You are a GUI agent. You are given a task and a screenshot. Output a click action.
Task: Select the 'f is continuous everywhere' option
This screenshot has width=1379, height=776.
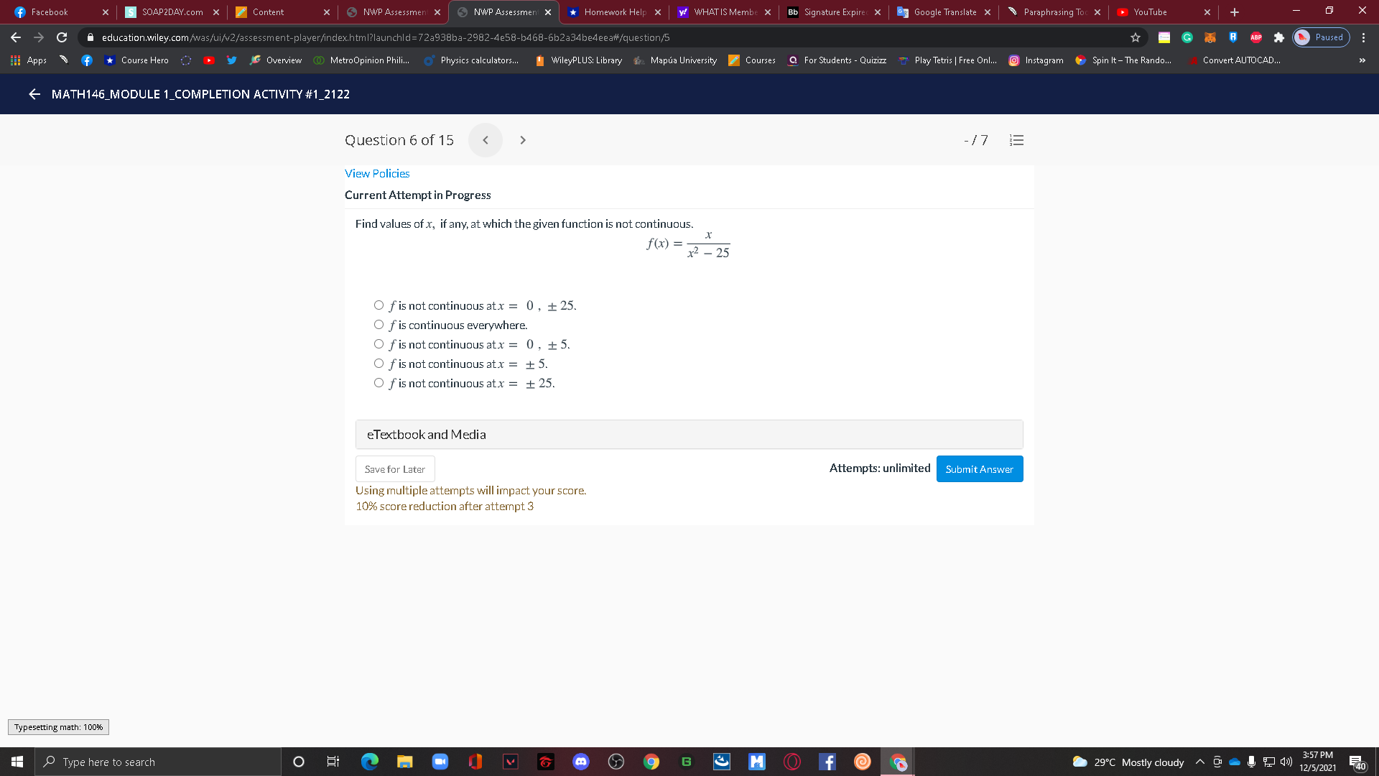point(379,324)
